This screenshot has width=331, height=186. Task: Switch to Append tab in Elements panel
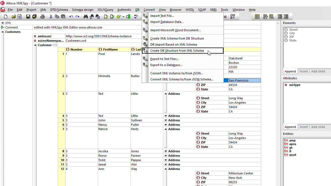tap(290, 71)
